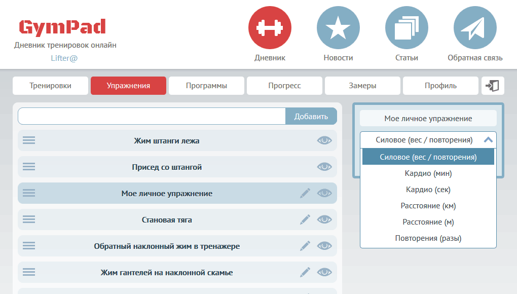
Task: Open Новости via the star icon
Action: [x=338, y=27]
